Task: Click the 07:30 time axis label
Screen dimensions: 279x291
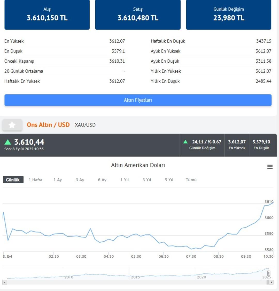Action: (x=191, y=257)
